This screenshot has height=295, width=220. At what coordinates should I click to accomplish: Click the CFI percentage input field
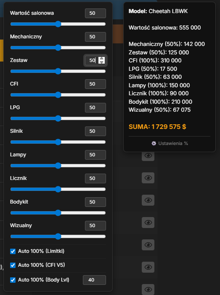click(x=95, y=84)
